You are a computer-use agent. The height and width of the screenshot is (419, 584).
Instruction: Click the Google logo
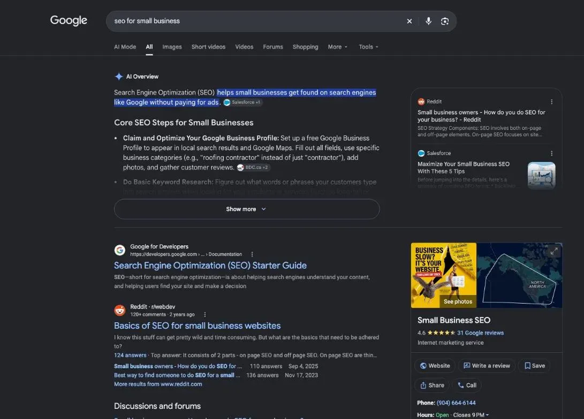point(69,20)
